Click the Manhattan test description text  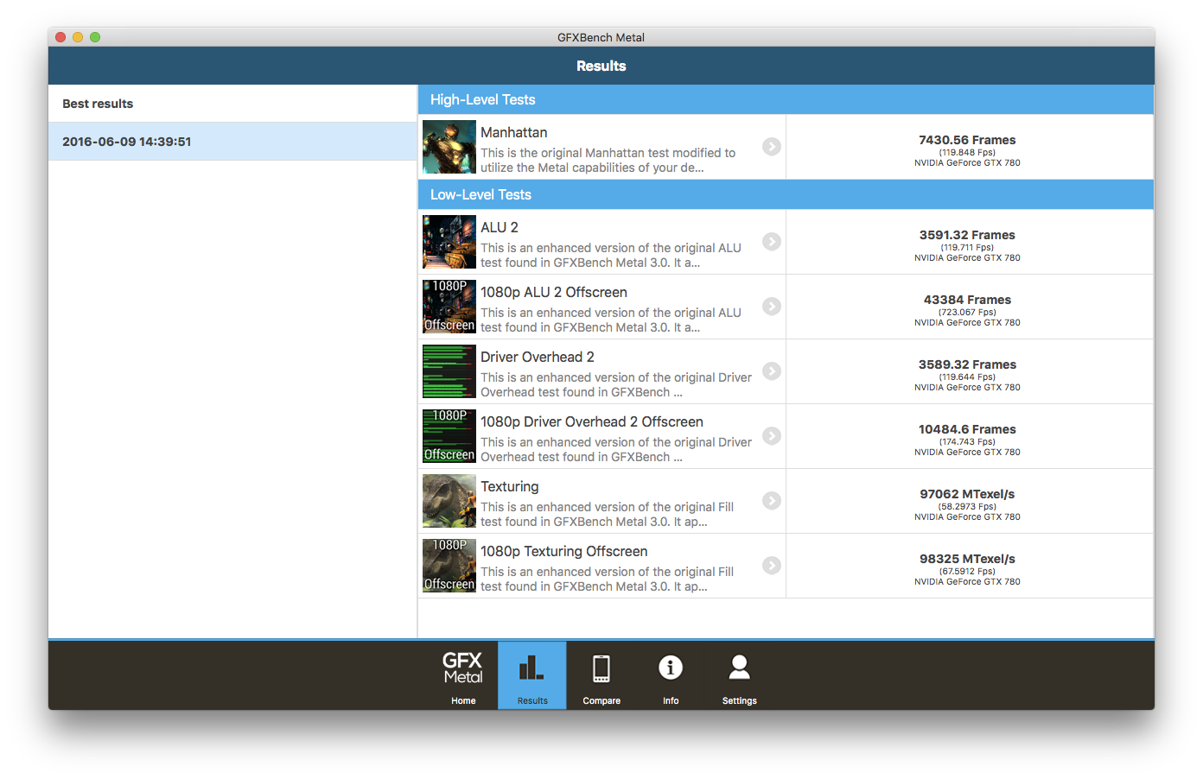608,161
